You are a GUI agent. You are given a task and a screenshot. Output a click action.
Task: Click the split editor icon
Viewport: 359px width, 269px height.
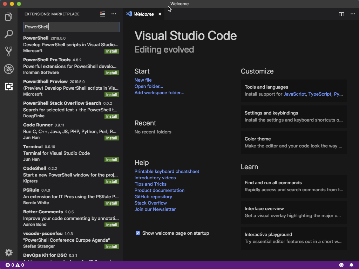pyautogui.click(x=341, y=14)
